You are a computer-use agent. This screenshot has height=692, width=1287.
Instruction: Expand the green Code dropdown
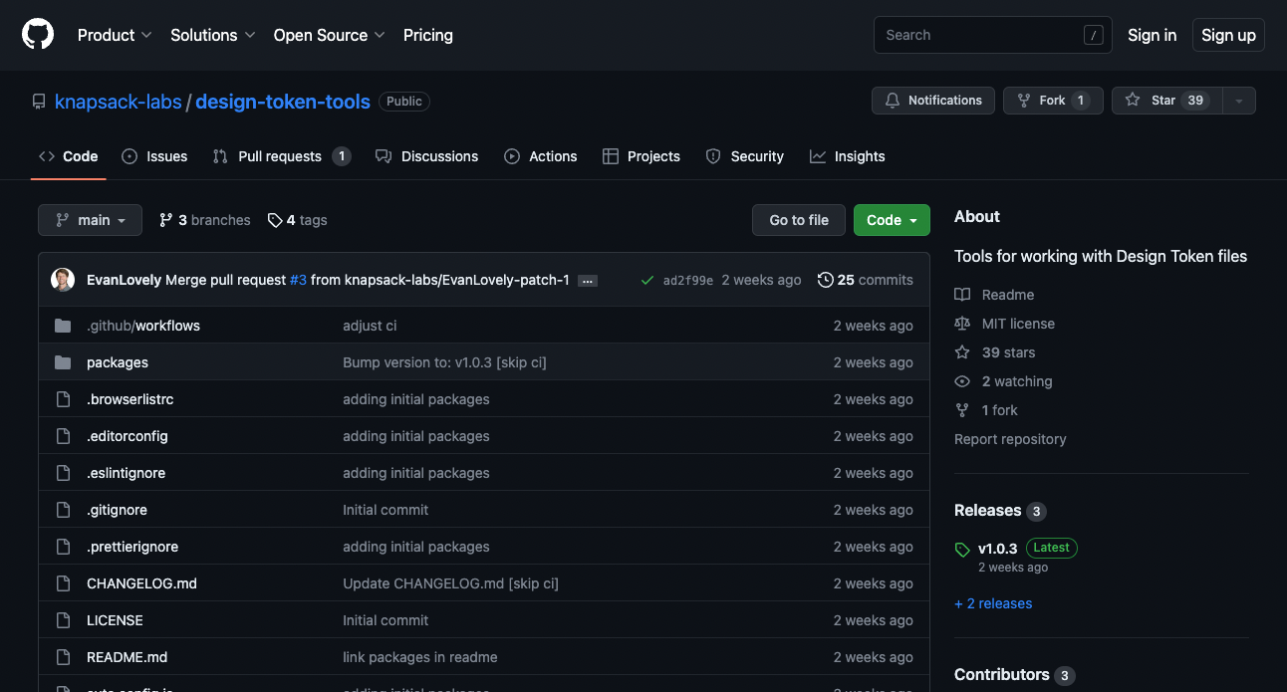coord(891,220)
